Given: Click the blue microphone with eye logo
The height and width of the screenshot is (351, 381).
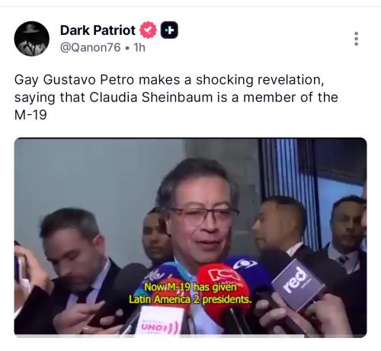Looking at the screenshot, I should [x=250, y=270].
